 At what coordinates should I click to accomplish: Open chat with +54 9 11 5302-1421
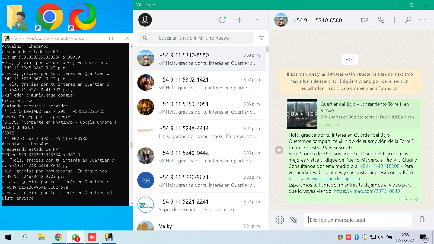tap(199, 83)
